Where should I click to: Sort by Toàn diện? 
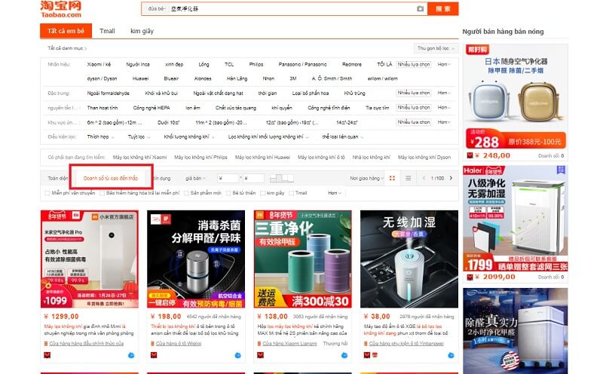(58, 178)
